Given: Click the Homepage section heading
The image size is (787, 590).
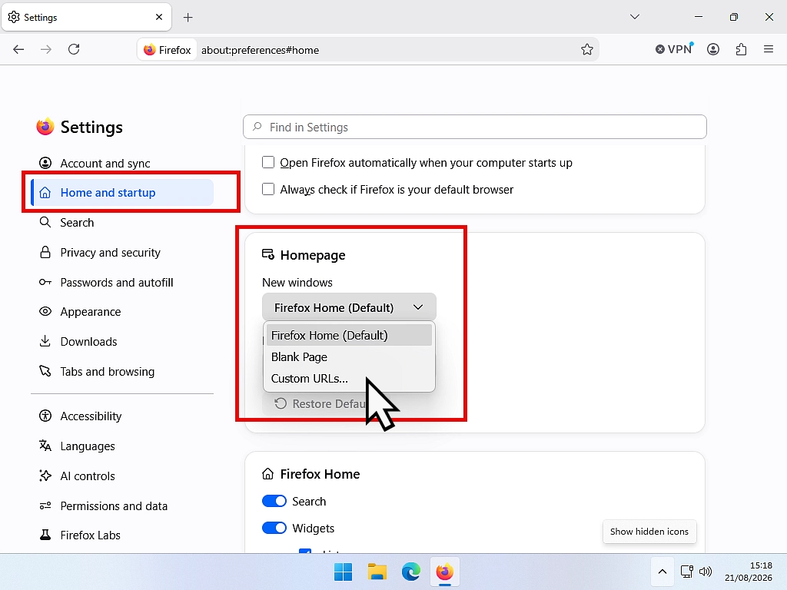Looking at the screenshot, I should (313, 255).
